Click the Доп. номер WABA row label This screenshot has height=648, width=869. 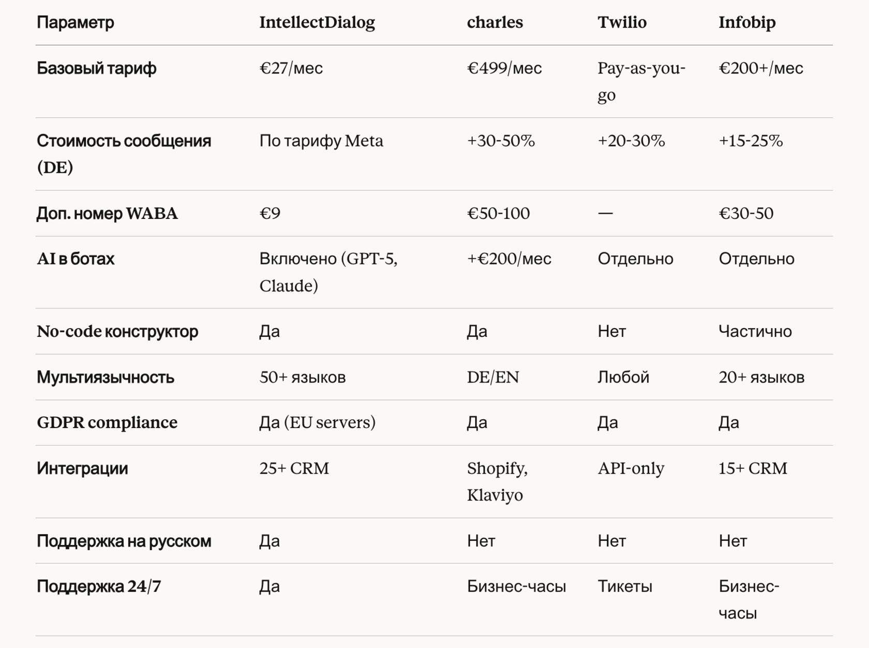click(x=107, y=213)
